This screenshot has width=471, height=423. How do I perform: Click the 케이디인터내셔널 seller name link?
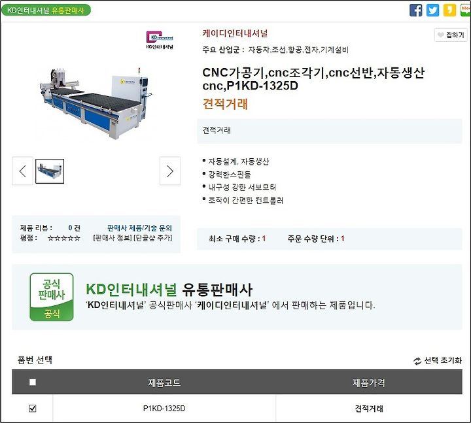pos(235,33)
